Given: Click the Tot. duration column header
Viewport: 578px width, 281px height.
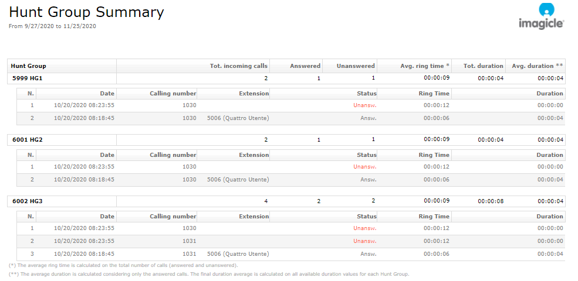Looking at the screenshot, I should pyautogui.click(x=483, y=66).
